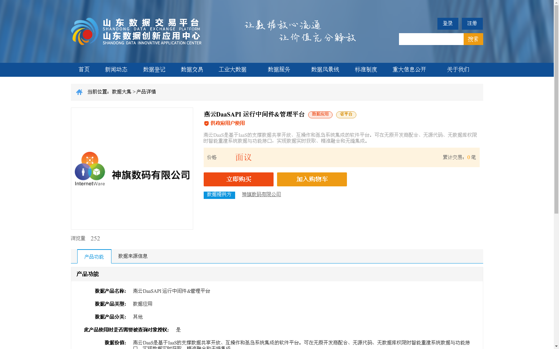The height and width of the screenshot is (349, 559).
Task: Click the price value 面议
Action: tap(244, 157)
